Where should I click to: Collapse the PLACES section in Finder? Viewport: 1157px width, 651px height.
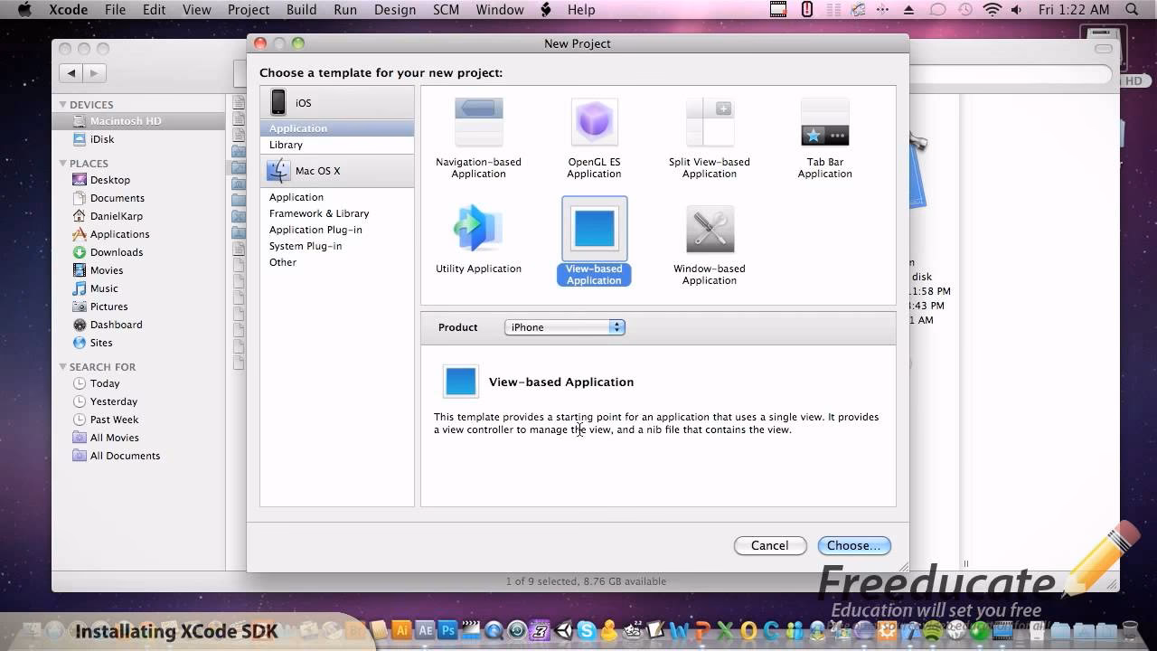[63, 164]
